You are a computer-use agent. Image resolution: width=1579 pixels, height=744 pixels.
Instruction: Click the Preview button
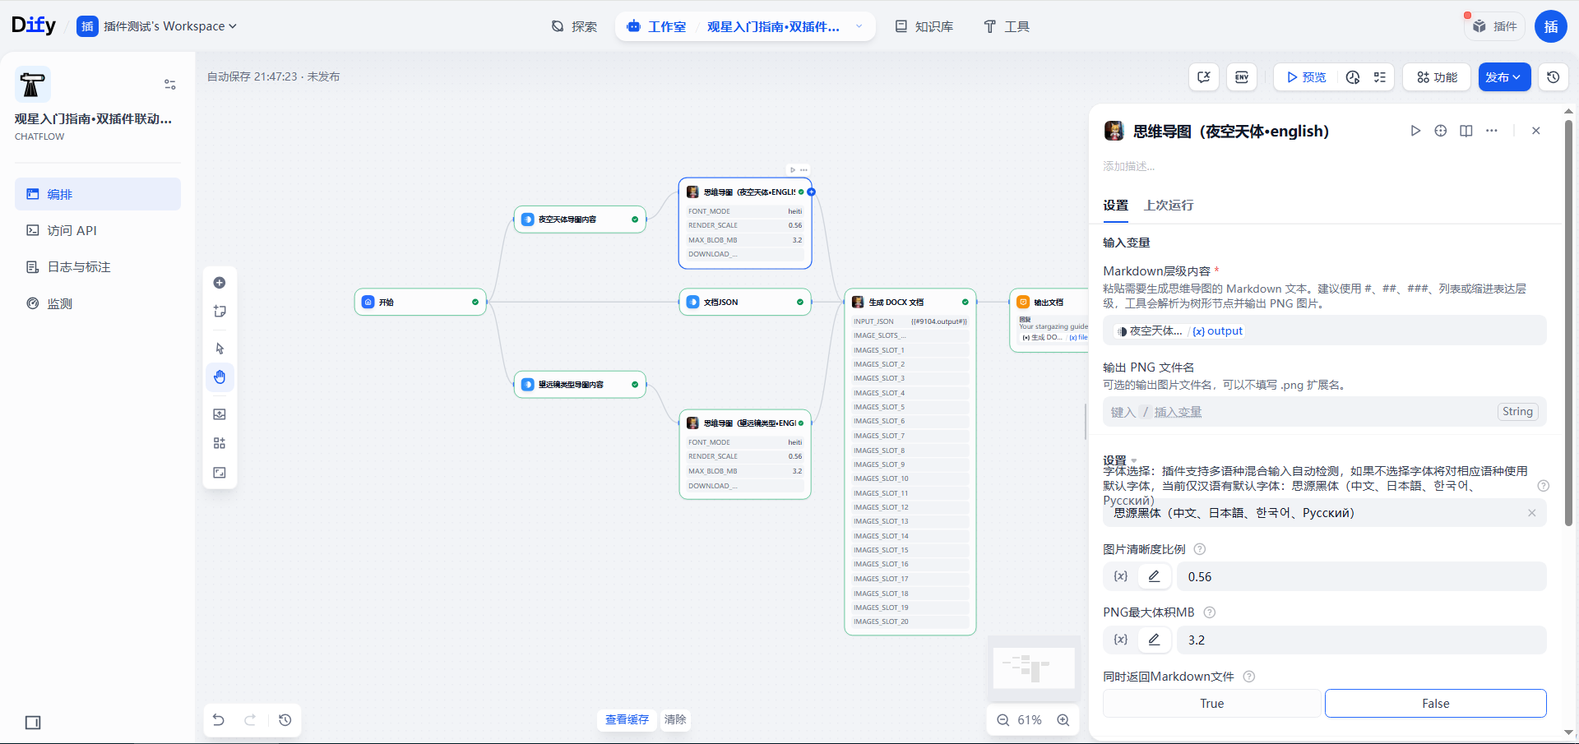[x=1306, y=77]
